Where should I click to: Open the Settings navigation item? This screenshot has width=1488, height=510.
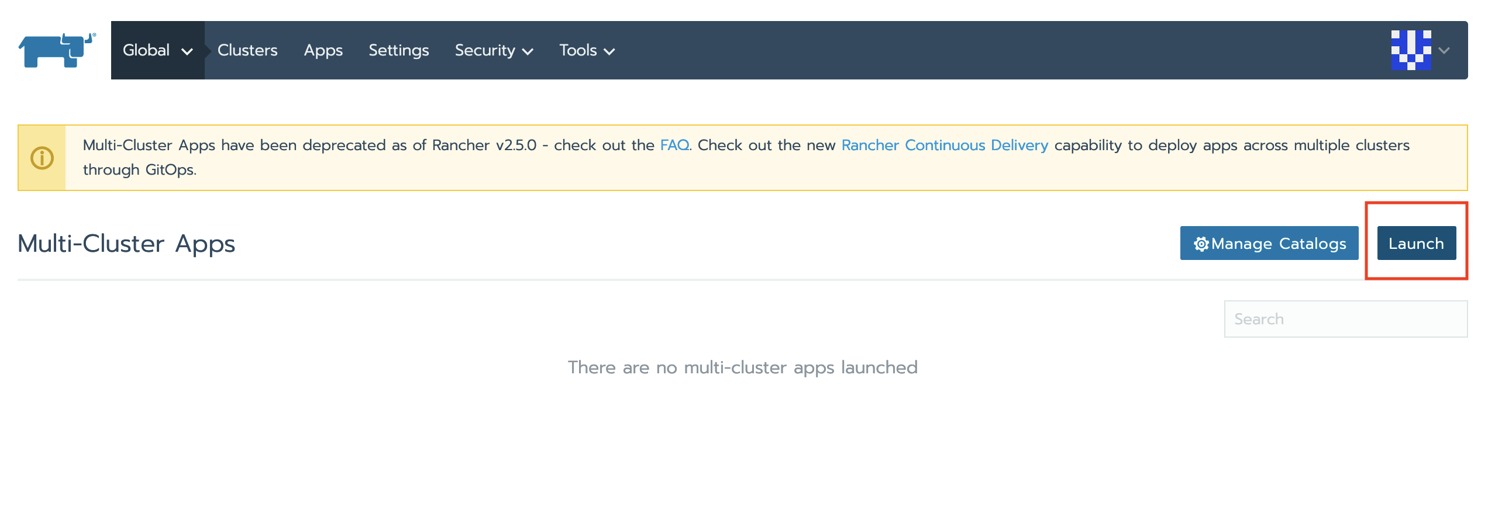[399, 50]
